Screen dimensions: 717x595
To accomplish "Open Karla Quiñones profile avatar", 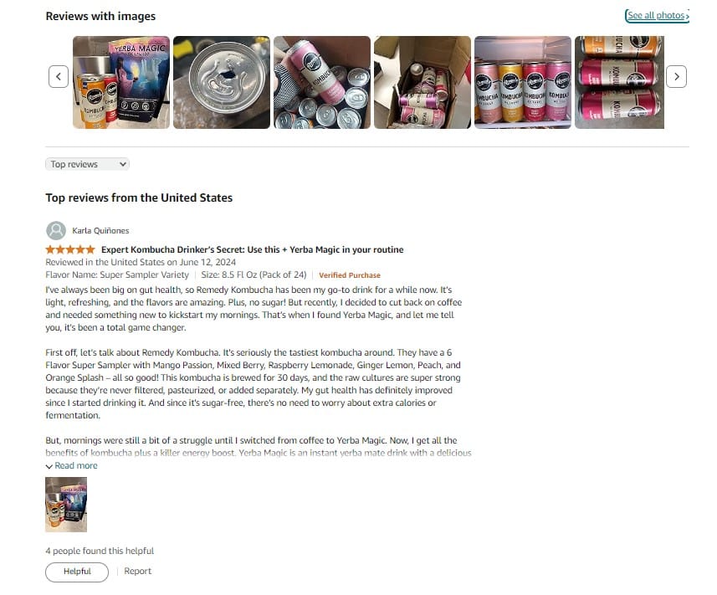I will point(56,230).
